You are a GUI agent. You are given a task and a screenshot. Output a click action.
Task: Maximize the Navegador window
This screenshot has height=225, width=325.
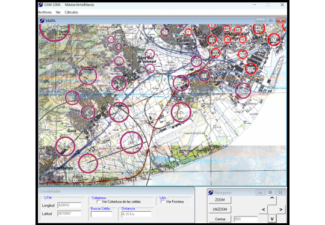(x=270, y=193)
